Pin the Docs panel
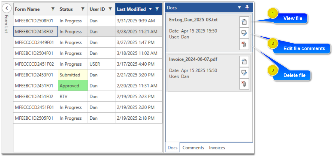The height and width of the screenshot is (157, 334). coord(247,7)
